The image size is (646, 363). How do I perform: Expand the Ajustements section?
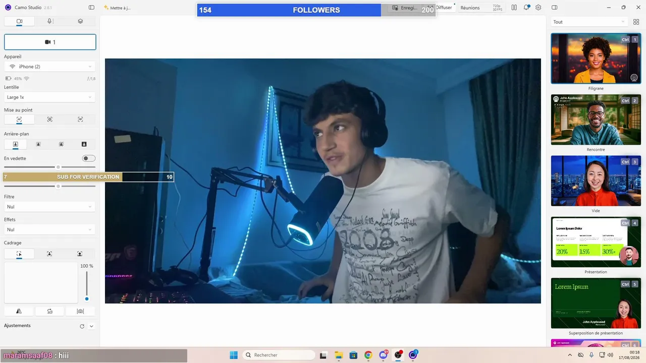[x=91, y=326]
